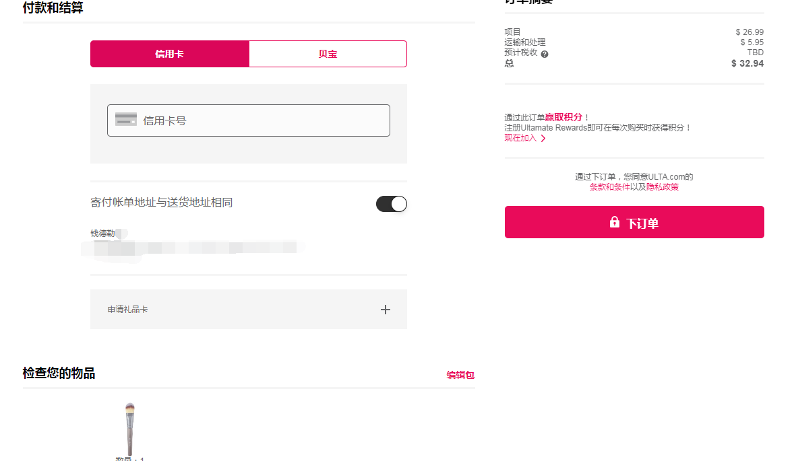Expand gift card section with plus icon
This screenshot has width=796, height=461.
[386, 310]
